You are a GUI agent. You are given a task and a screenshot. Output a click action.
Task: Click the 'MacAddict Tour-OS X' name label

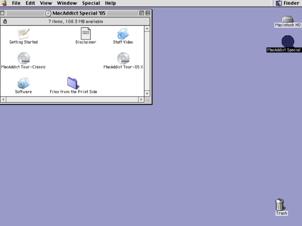point(123,67)
